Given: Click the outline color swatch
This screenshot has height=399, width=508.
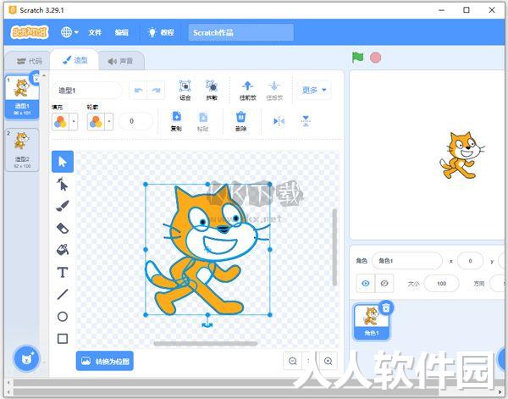Looking at the screenshot, I should pyautogui.click(x=96, y=121).
